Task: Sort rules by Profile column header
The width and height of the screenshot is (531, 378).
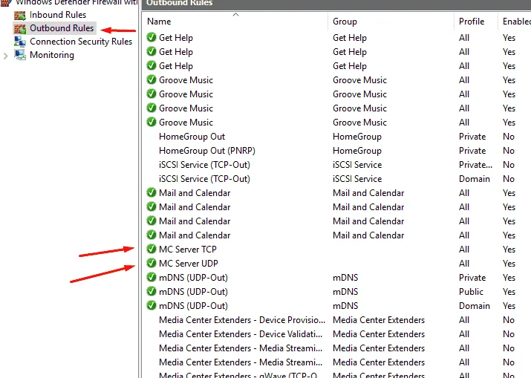Action: click(x=472, y=22)
